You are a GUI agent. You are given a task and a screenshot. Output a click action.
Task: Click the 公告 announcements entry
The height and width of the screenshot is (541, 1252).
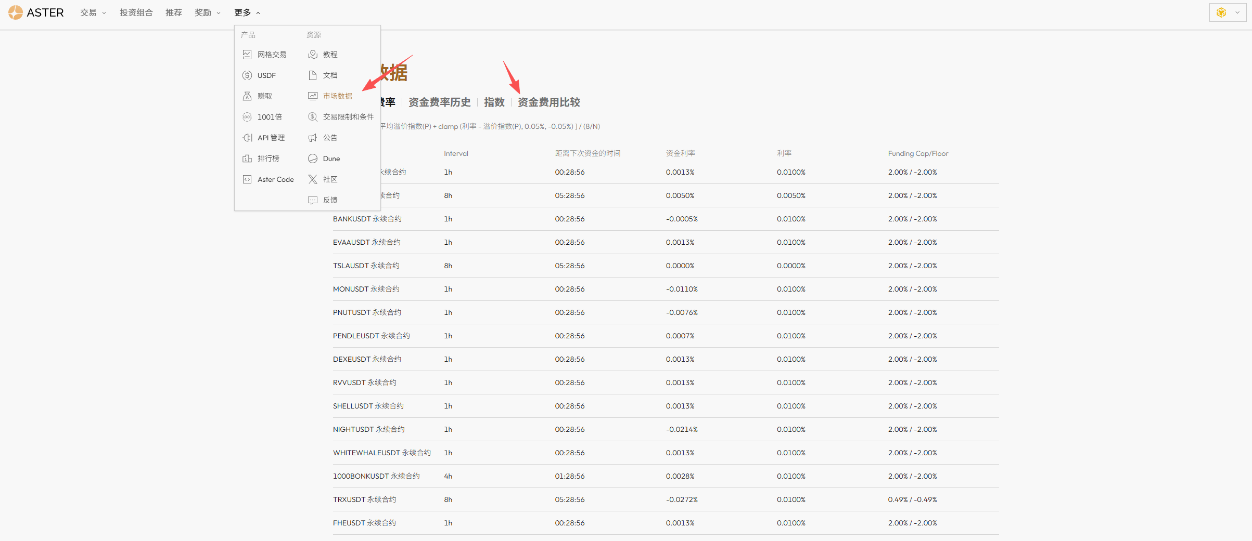click(x=329, y=137)
